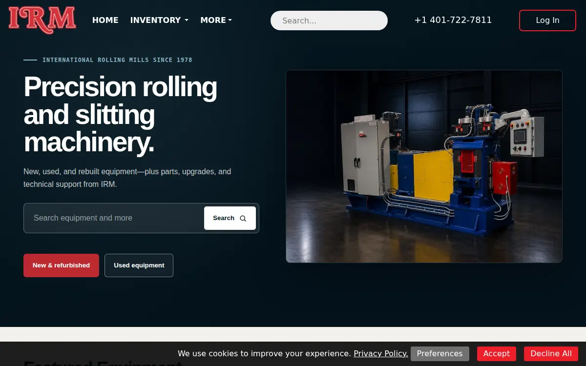Expand the MORE dropdown menu
The height and width of the screenshot is (366, 586).
pyautogui.click(x=216, y=20)
